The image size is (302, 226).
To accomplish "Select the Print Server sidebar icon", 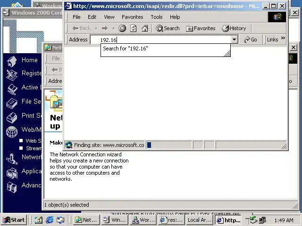I will (x=12, y=117).
